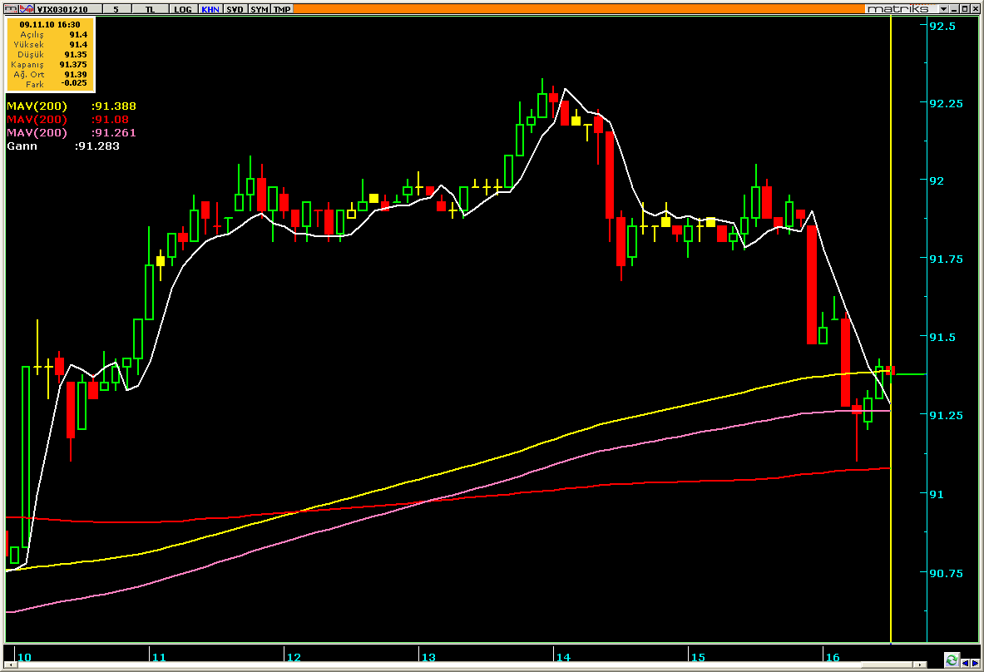Click the SYM toolbar button
Image resolution: width=984 pixels, height=672 pixels.
click(x=260, y=8)
